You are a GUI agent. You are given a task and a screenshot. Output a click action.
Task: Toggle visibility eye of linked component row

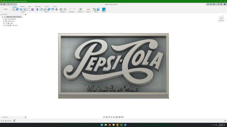point(6,25)
